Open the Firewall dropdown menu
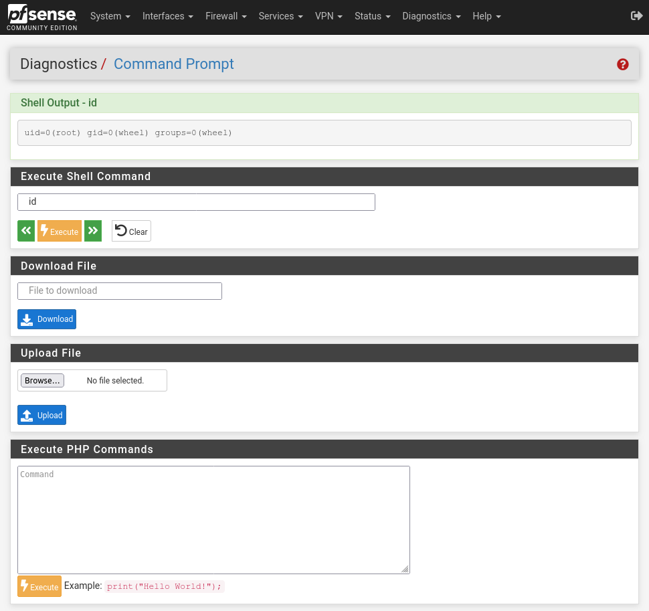Image resolution: width=649 pixels, height=611 pixels. tap(225, 16)
